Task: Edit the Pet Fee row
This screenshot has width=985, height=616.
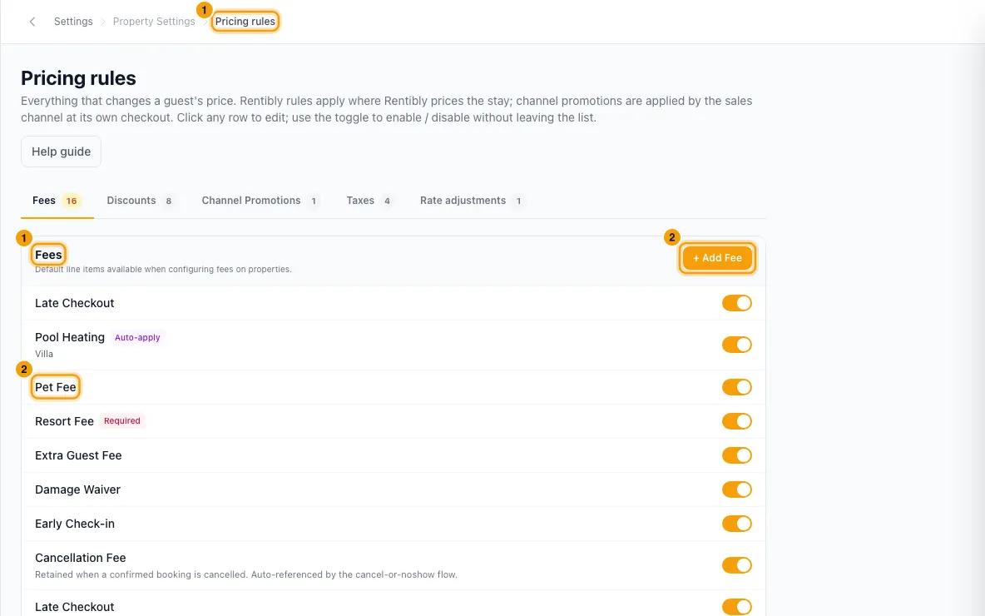Action: point(394,387)
